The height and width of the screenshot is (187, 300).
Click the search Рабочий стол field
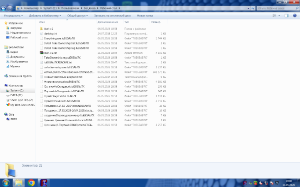276,8
